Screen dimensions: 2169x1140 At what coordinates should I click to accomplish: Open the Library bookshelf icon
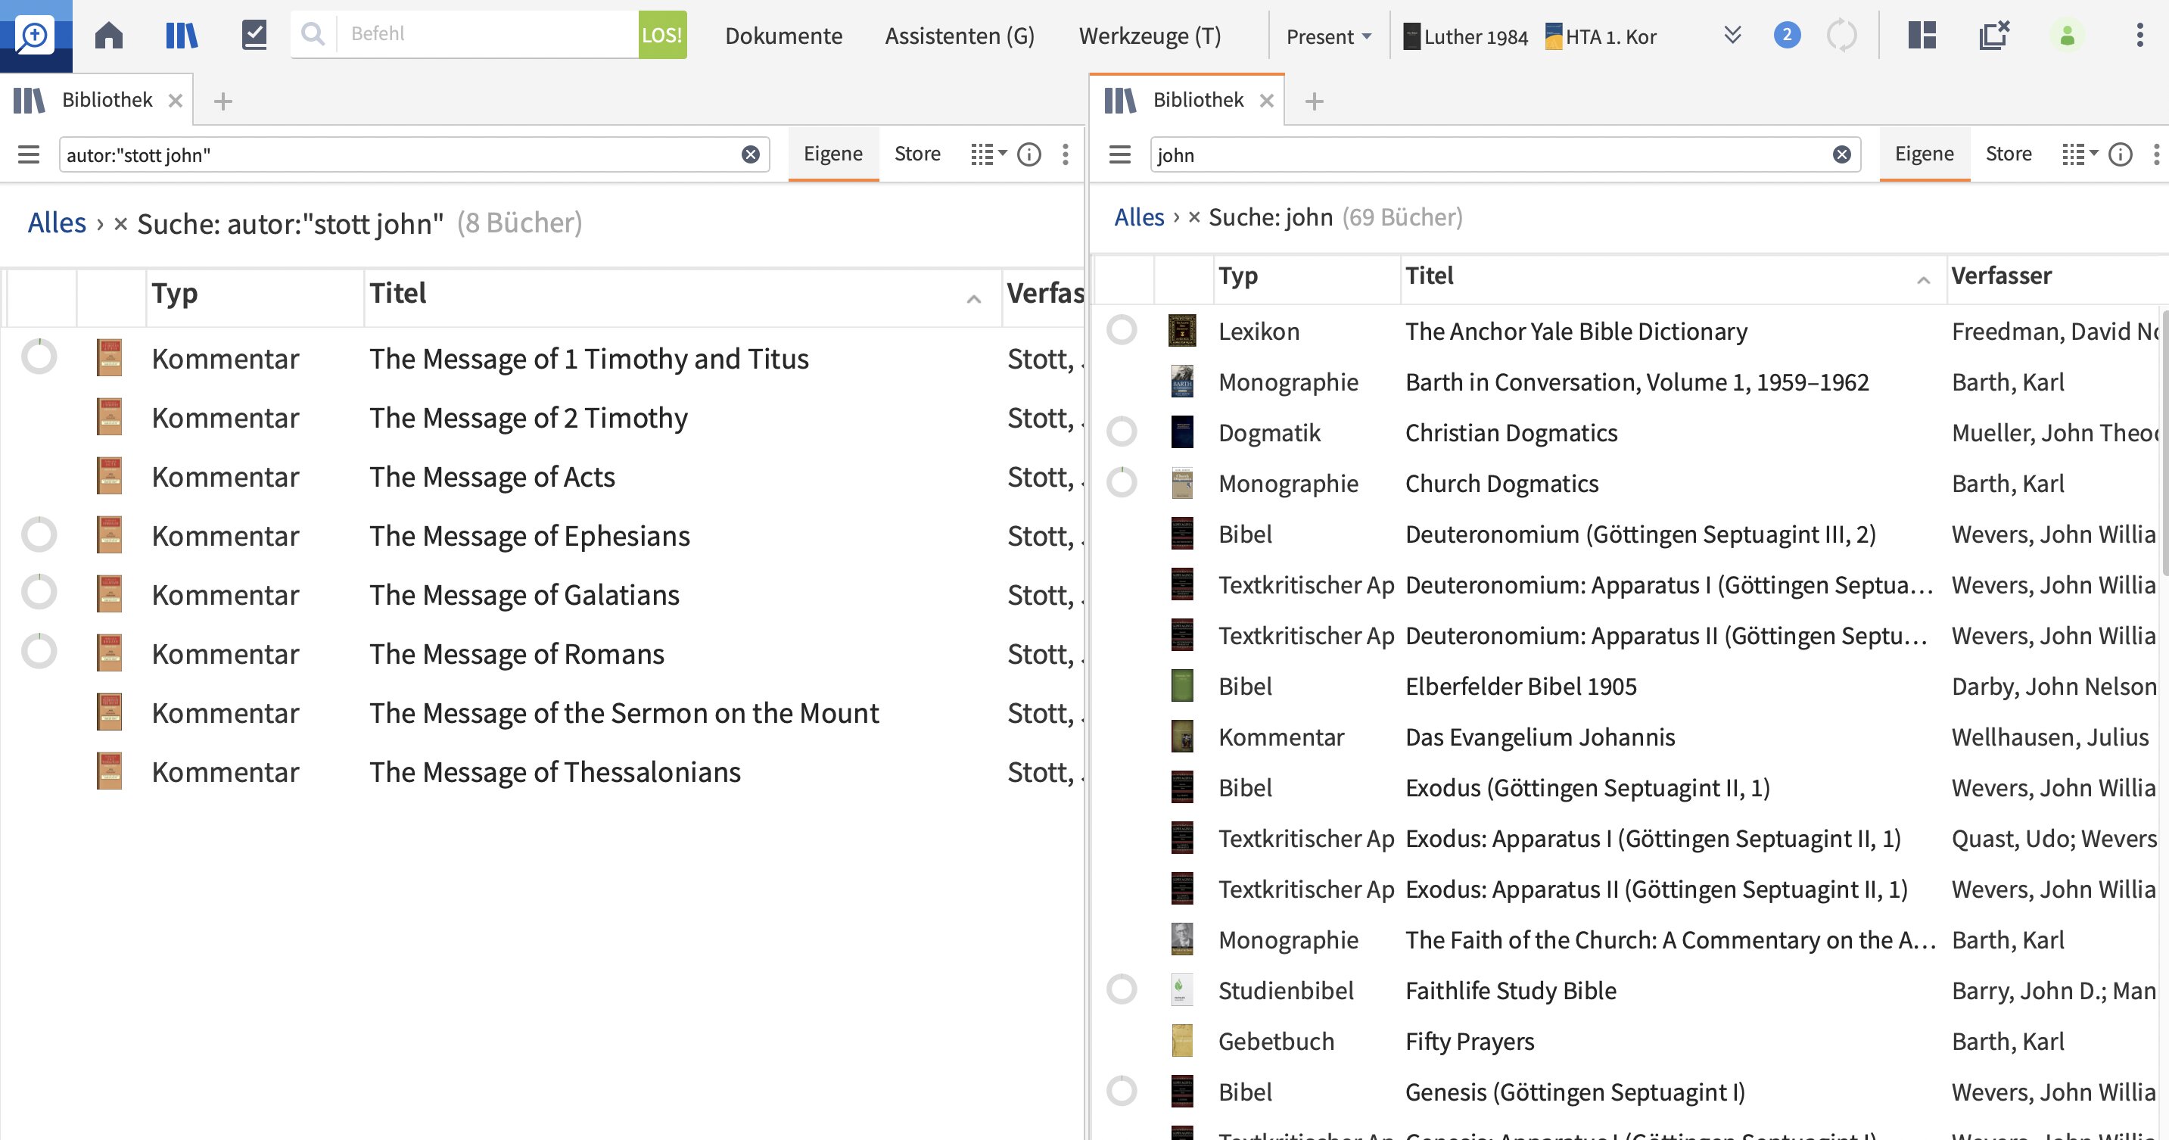click(x=182, y=36)
